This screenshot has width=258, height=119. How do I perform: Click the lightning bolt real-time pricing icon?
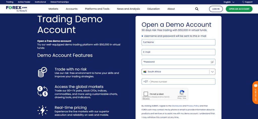tap(42, 110)
